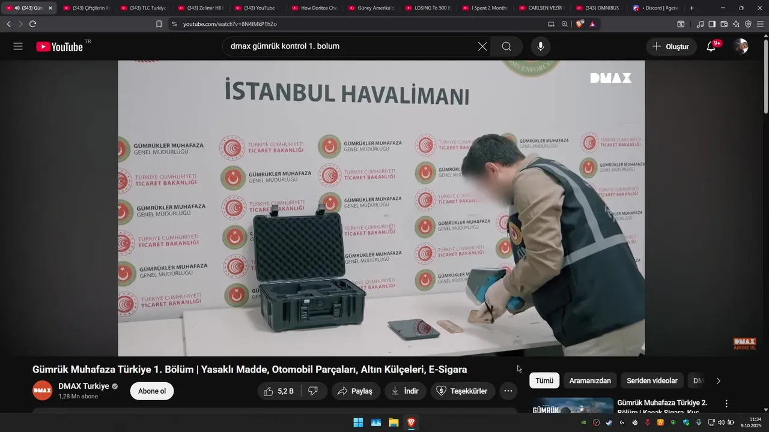Open the Windows Start menu
Image resolution: width=769 pixels, height=432 pixels.
[358, 422]
